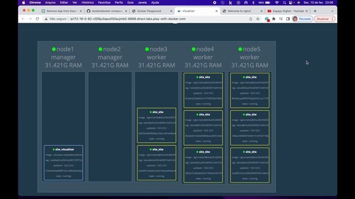Go back to previous page

pos(23,19)
